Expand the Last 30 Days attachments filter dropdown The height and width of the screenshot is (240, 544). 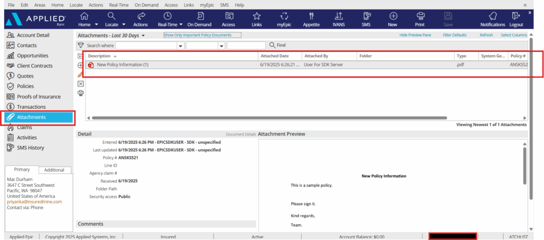[x=143, y=36]
